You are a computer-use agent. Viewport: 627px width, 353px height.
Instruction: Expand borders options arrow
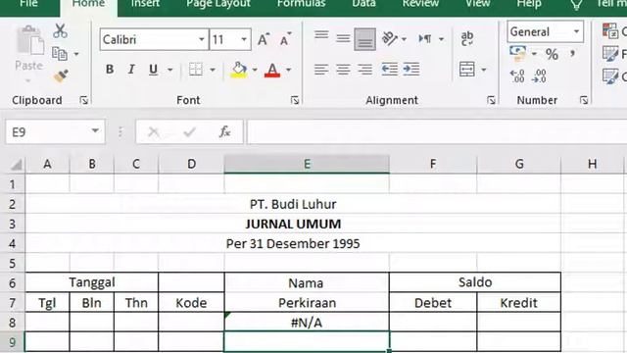tap(213, 70)
